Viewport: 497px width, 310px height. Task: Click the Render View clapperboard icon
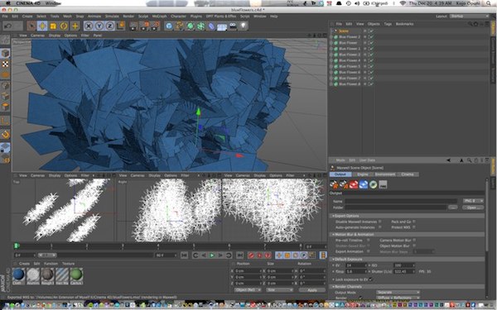[133, 26]
